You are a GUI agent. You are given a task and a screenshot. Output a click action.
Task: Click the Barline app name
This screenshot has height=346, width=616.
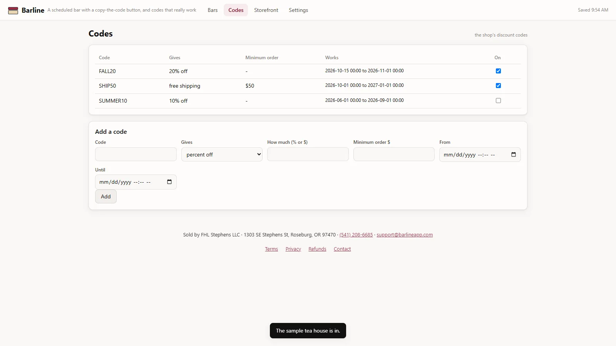click(x=33, y=10)
